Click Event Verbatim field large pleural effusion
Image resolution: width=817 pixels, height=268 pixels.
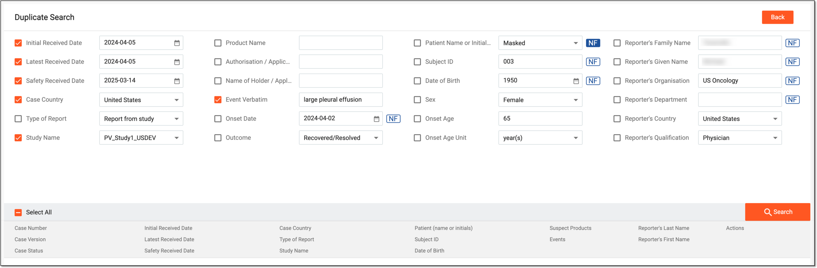pyautogui.click(x=341, y=100)
